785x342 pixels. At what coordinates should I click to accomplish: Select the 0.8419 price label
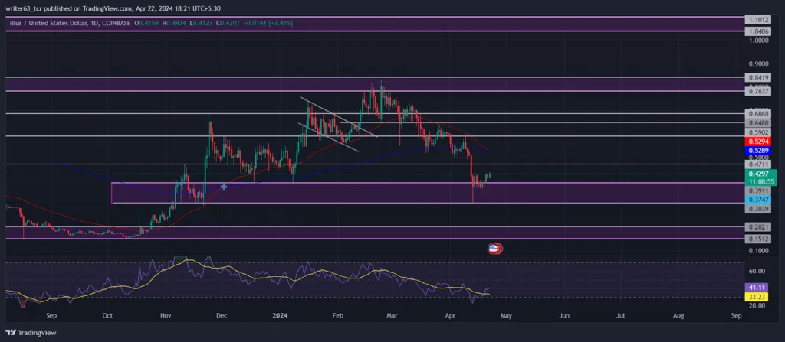[757, 78]
